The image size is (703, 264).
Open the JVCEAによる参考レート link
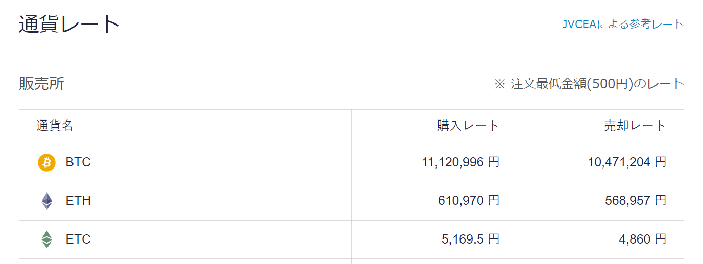pyautogui.click(x=623, y=24)
